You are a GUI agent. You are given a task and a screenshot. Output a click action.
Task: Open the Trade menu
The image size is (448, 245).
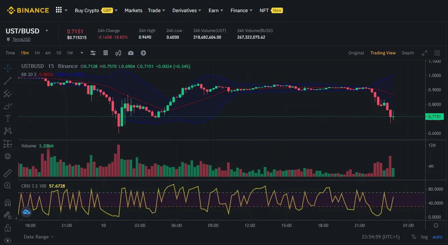coord(156,10)
